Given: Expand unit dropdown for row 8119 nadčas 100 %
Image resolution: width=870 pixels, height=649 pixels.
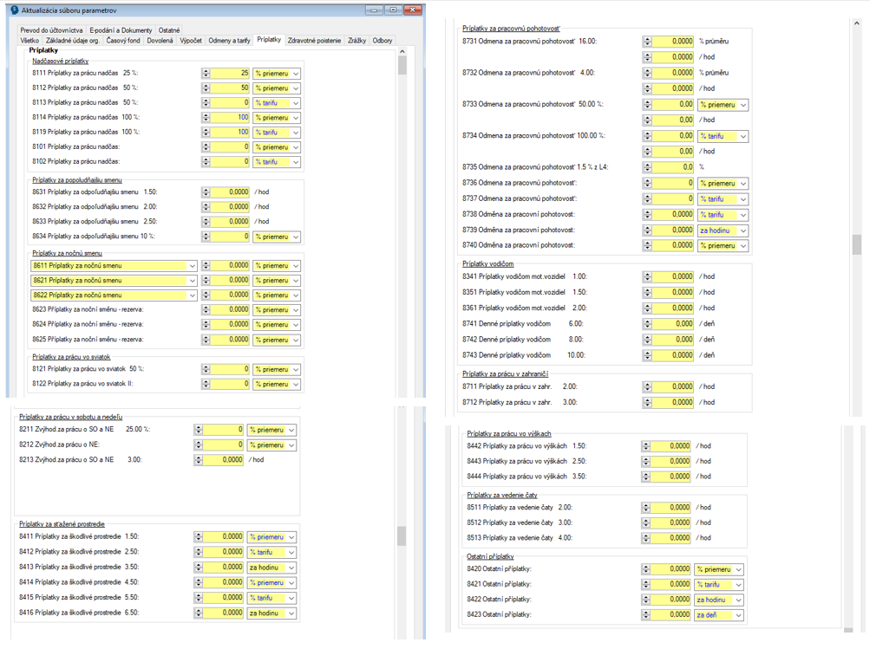Looking at the screenshot, I should 296,133.
